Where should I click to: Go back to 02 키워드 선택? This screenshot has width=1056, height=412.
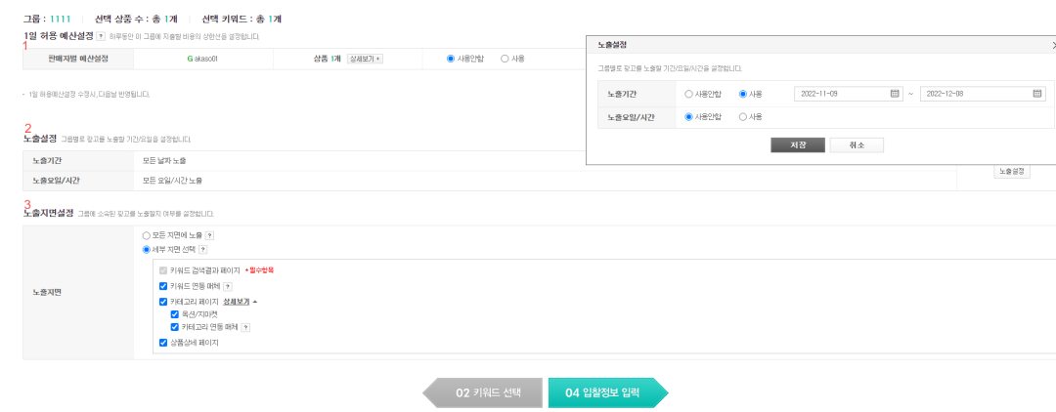(x=482, y=393)
